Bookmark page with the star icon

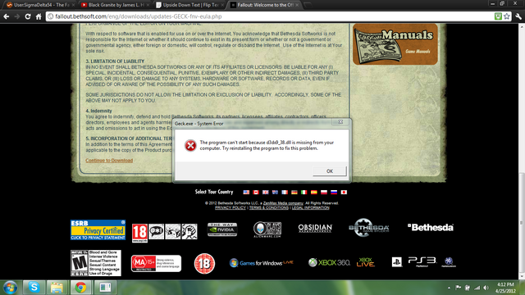507,16
